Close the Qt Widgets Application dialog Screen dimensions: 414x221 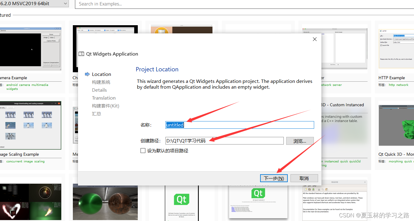tap(315, 39)
